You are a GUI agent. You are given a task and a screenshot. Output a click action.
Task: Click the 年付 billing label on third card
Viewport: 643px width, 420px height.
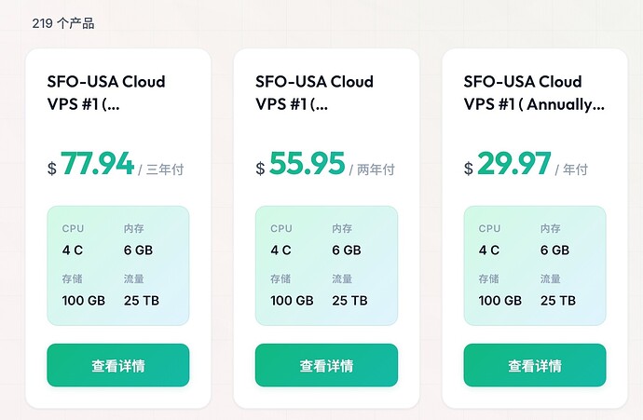[x=575, y=169]
